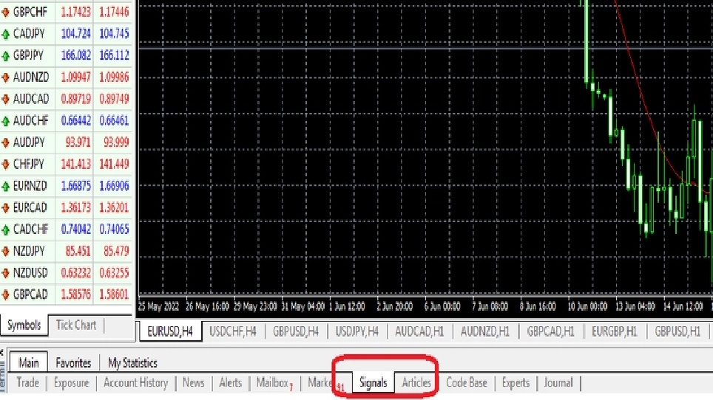Click the AUDNZD down-arrow tick icon
This screenshot has height=400, width=713.
(5, 77)
